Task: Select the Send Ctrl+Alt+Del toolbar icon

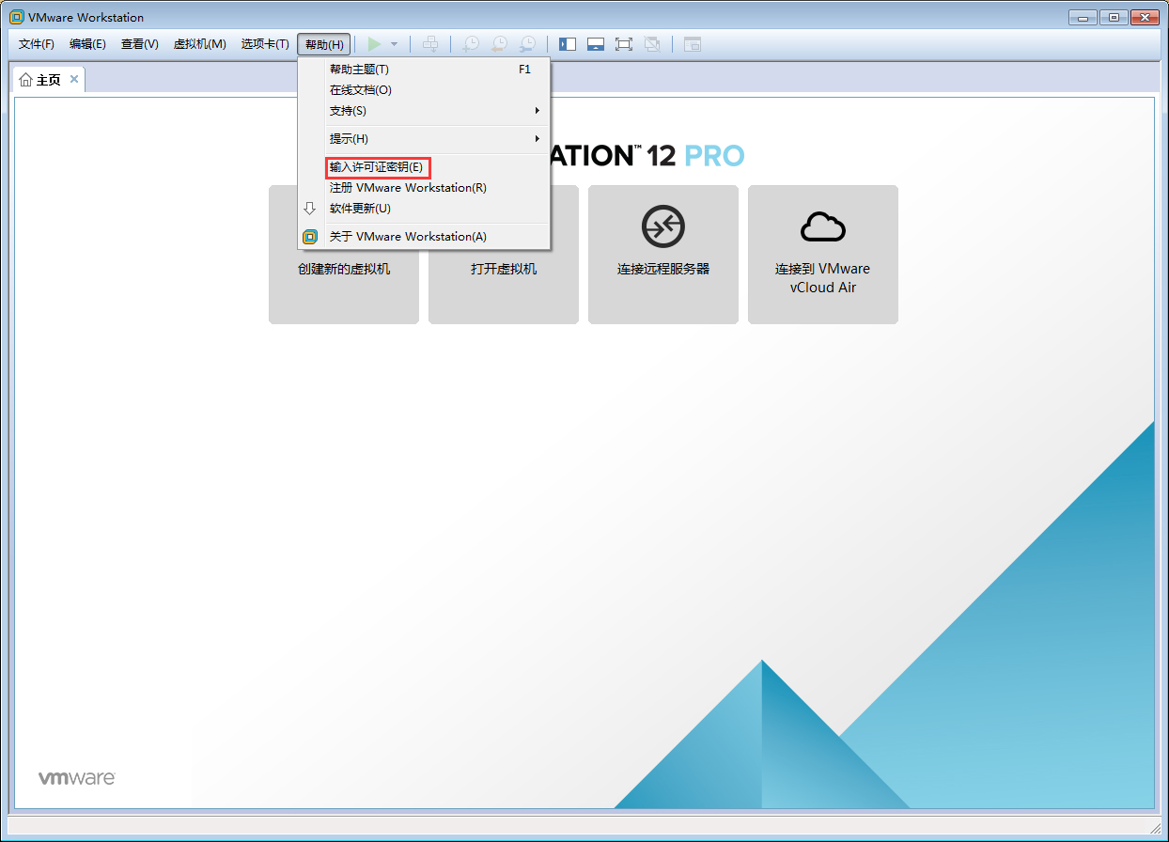Action: (430, 43)
